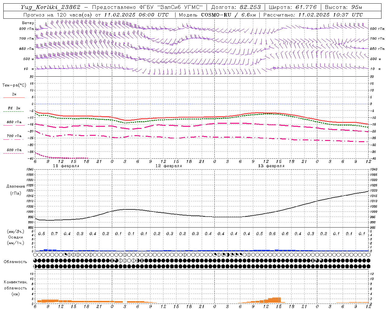Click the (мм/3ч.) precipitation unit label
This screenshot has height=309, width=386.
pos(16,231)
